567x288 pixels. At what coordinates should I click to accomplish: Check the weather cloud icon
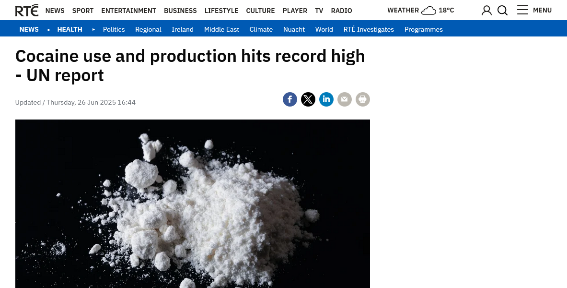(x=429, y=11)
